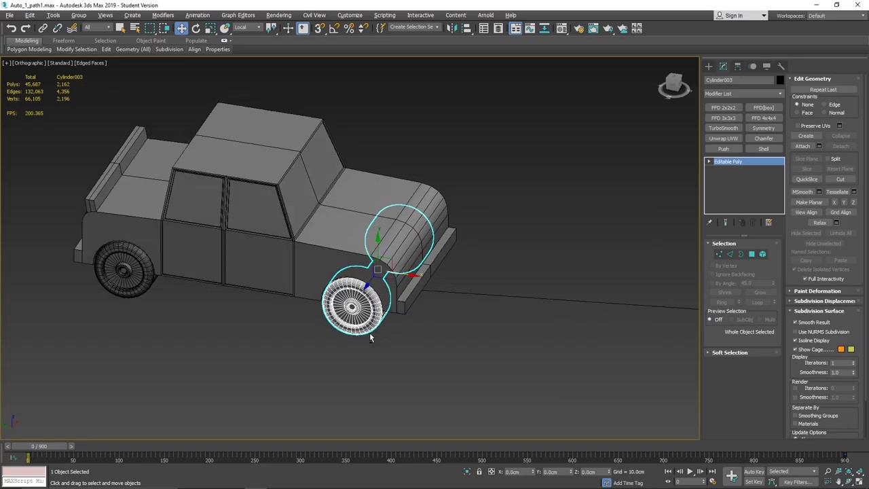Click the QuickSlice button
Viewport: 869px width, 489px height.
[x=807, y=179]
